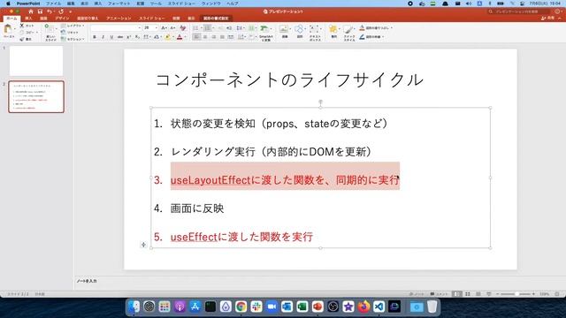
Task: Click Convert to SmartArt icon
Action: tap(265, 29)
